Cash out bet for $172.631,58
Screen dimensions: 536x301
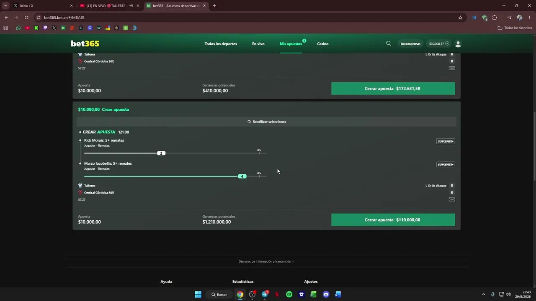click(393, 88)
